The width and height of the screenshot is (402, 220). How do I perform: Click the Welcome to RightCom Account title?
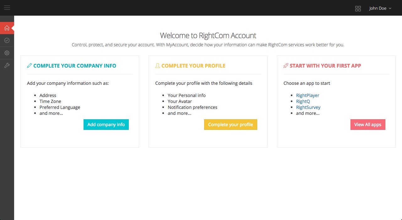(x=208, y=35)
